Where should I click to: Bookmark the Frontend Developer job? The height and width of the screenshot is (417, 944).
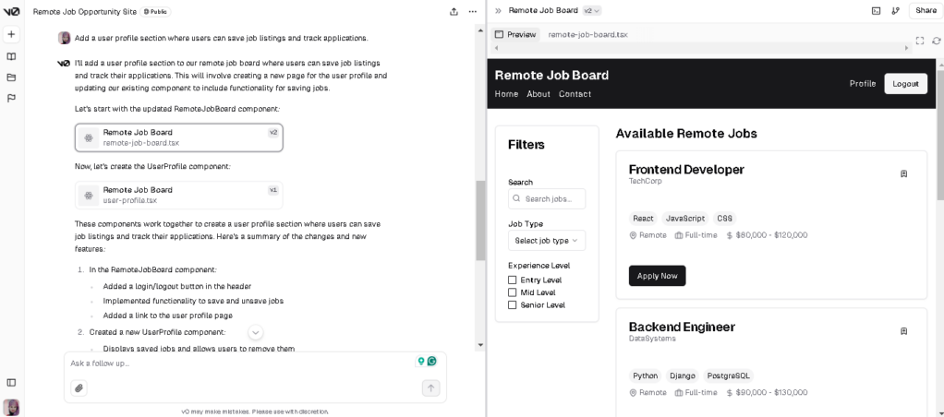[903, 173]
